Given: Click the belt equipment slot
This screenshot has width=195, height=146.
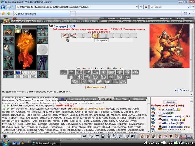Looking at the screenshot, I should 8,74.
